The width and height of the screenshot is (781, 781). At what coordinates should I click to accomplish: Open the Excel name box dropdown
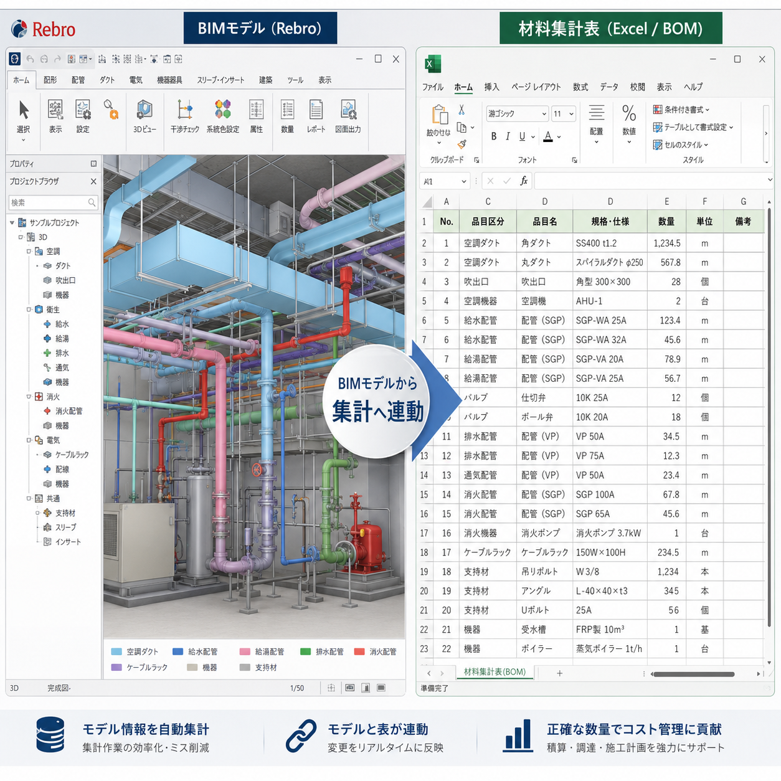[464, 181]
